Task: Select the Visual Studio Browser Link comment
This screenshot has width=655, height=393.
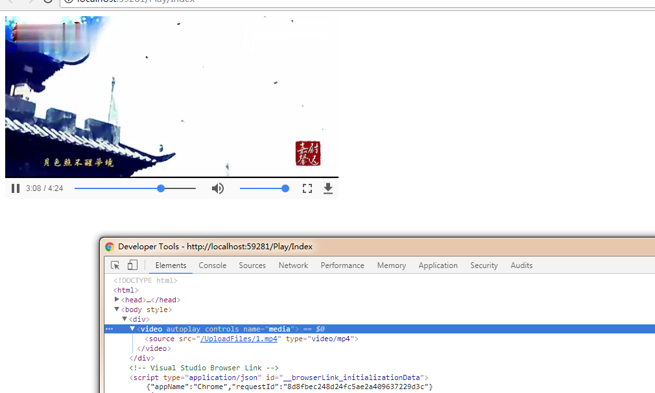Action: pyautogui.click(x=204, y=368)
